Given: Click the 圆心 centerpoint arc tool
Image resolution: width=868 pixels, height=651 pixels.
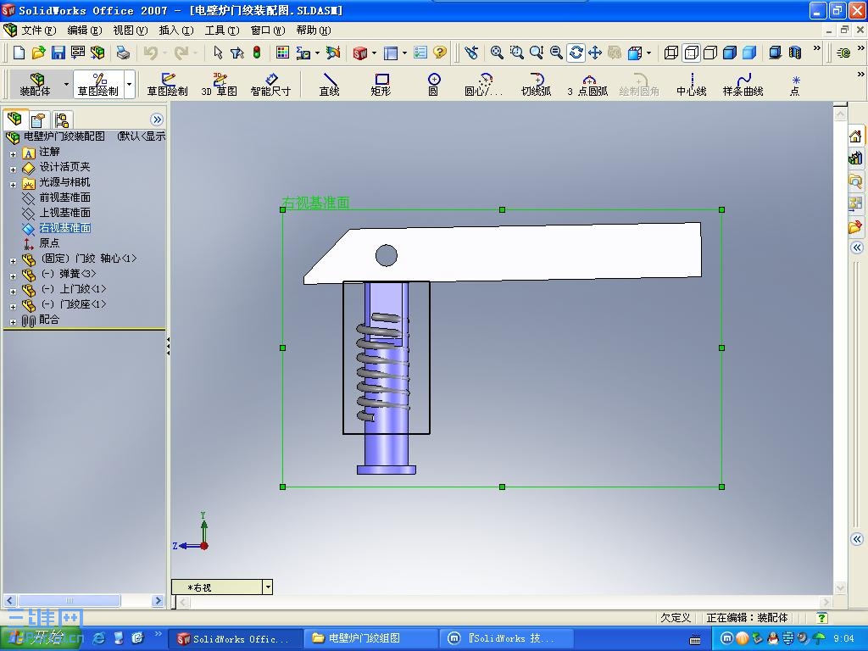Looking at the screenshot, I should pyautogui.click(x=484, y=85).
